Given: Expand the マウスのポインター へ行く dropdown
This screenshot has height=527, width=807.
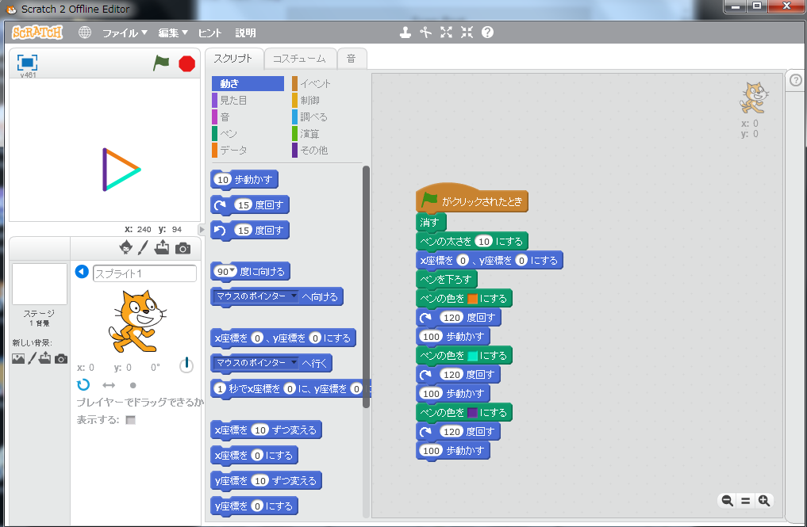Looking at the screenshot, I should 294,363.
